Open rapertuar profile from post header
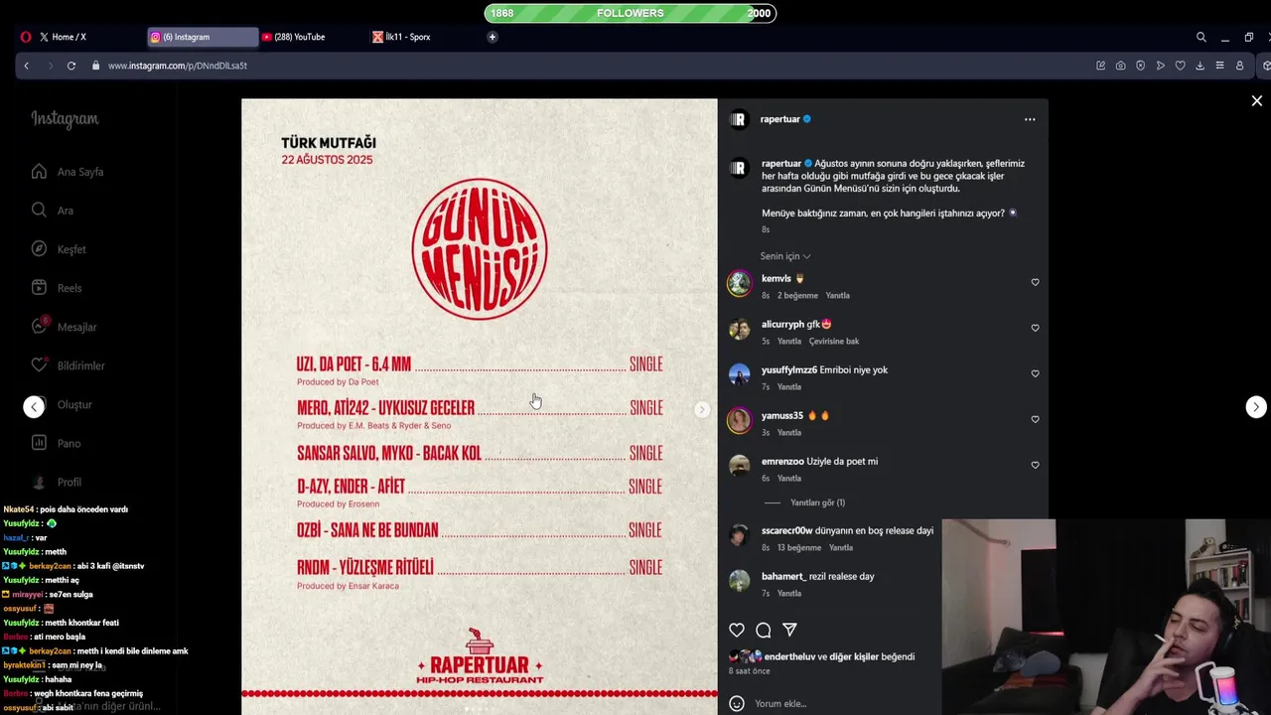 [x=779, y=119]
